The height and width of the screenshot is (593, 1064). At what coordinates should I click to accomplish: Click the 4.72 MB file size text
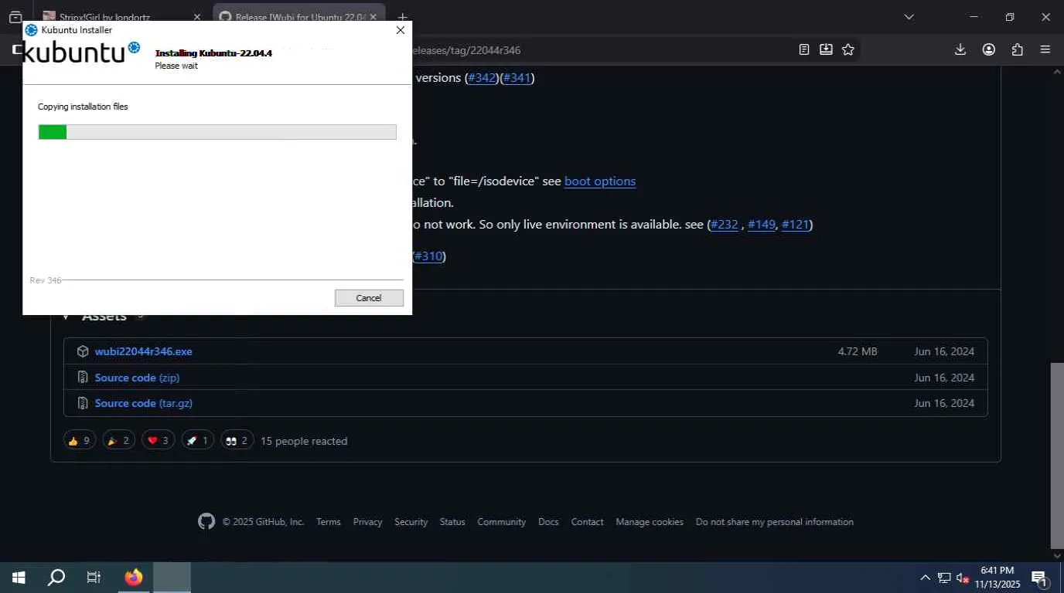click(858, 351)
